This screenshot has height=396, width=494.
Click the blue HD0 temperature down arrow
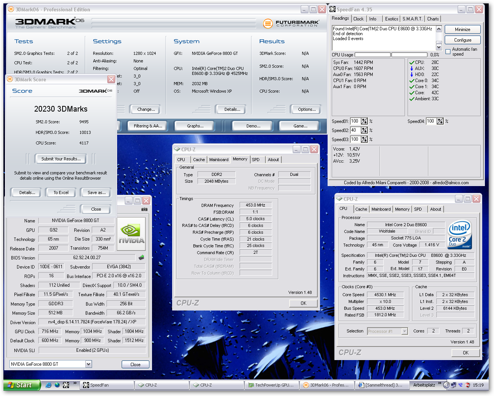(x=412, y=75)
